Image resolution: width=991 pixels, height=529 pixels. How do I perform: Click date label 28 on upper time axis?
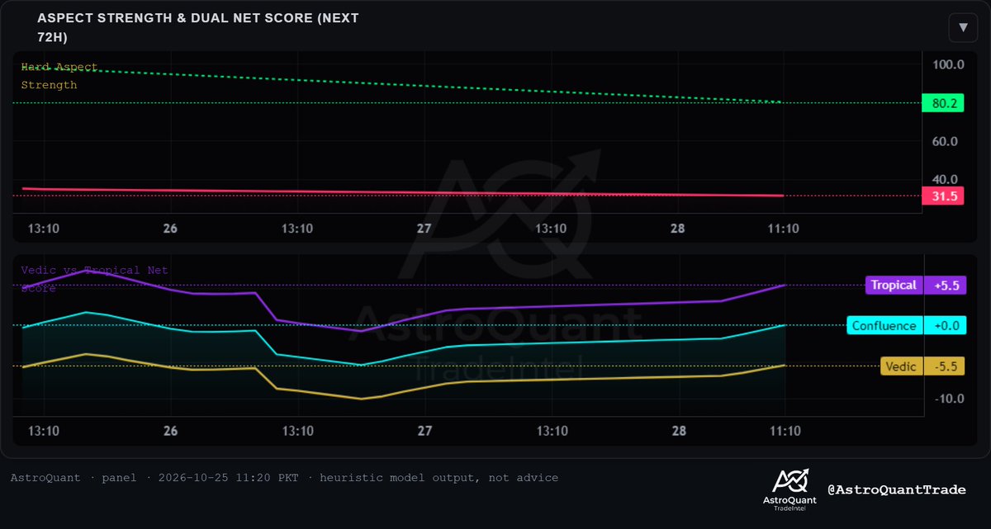[x=678, y=228]
